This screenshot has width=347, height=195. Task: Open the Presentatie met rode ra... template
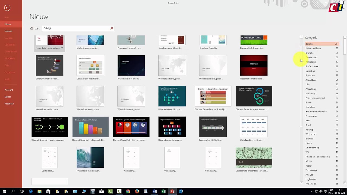[x=254, y=68]
